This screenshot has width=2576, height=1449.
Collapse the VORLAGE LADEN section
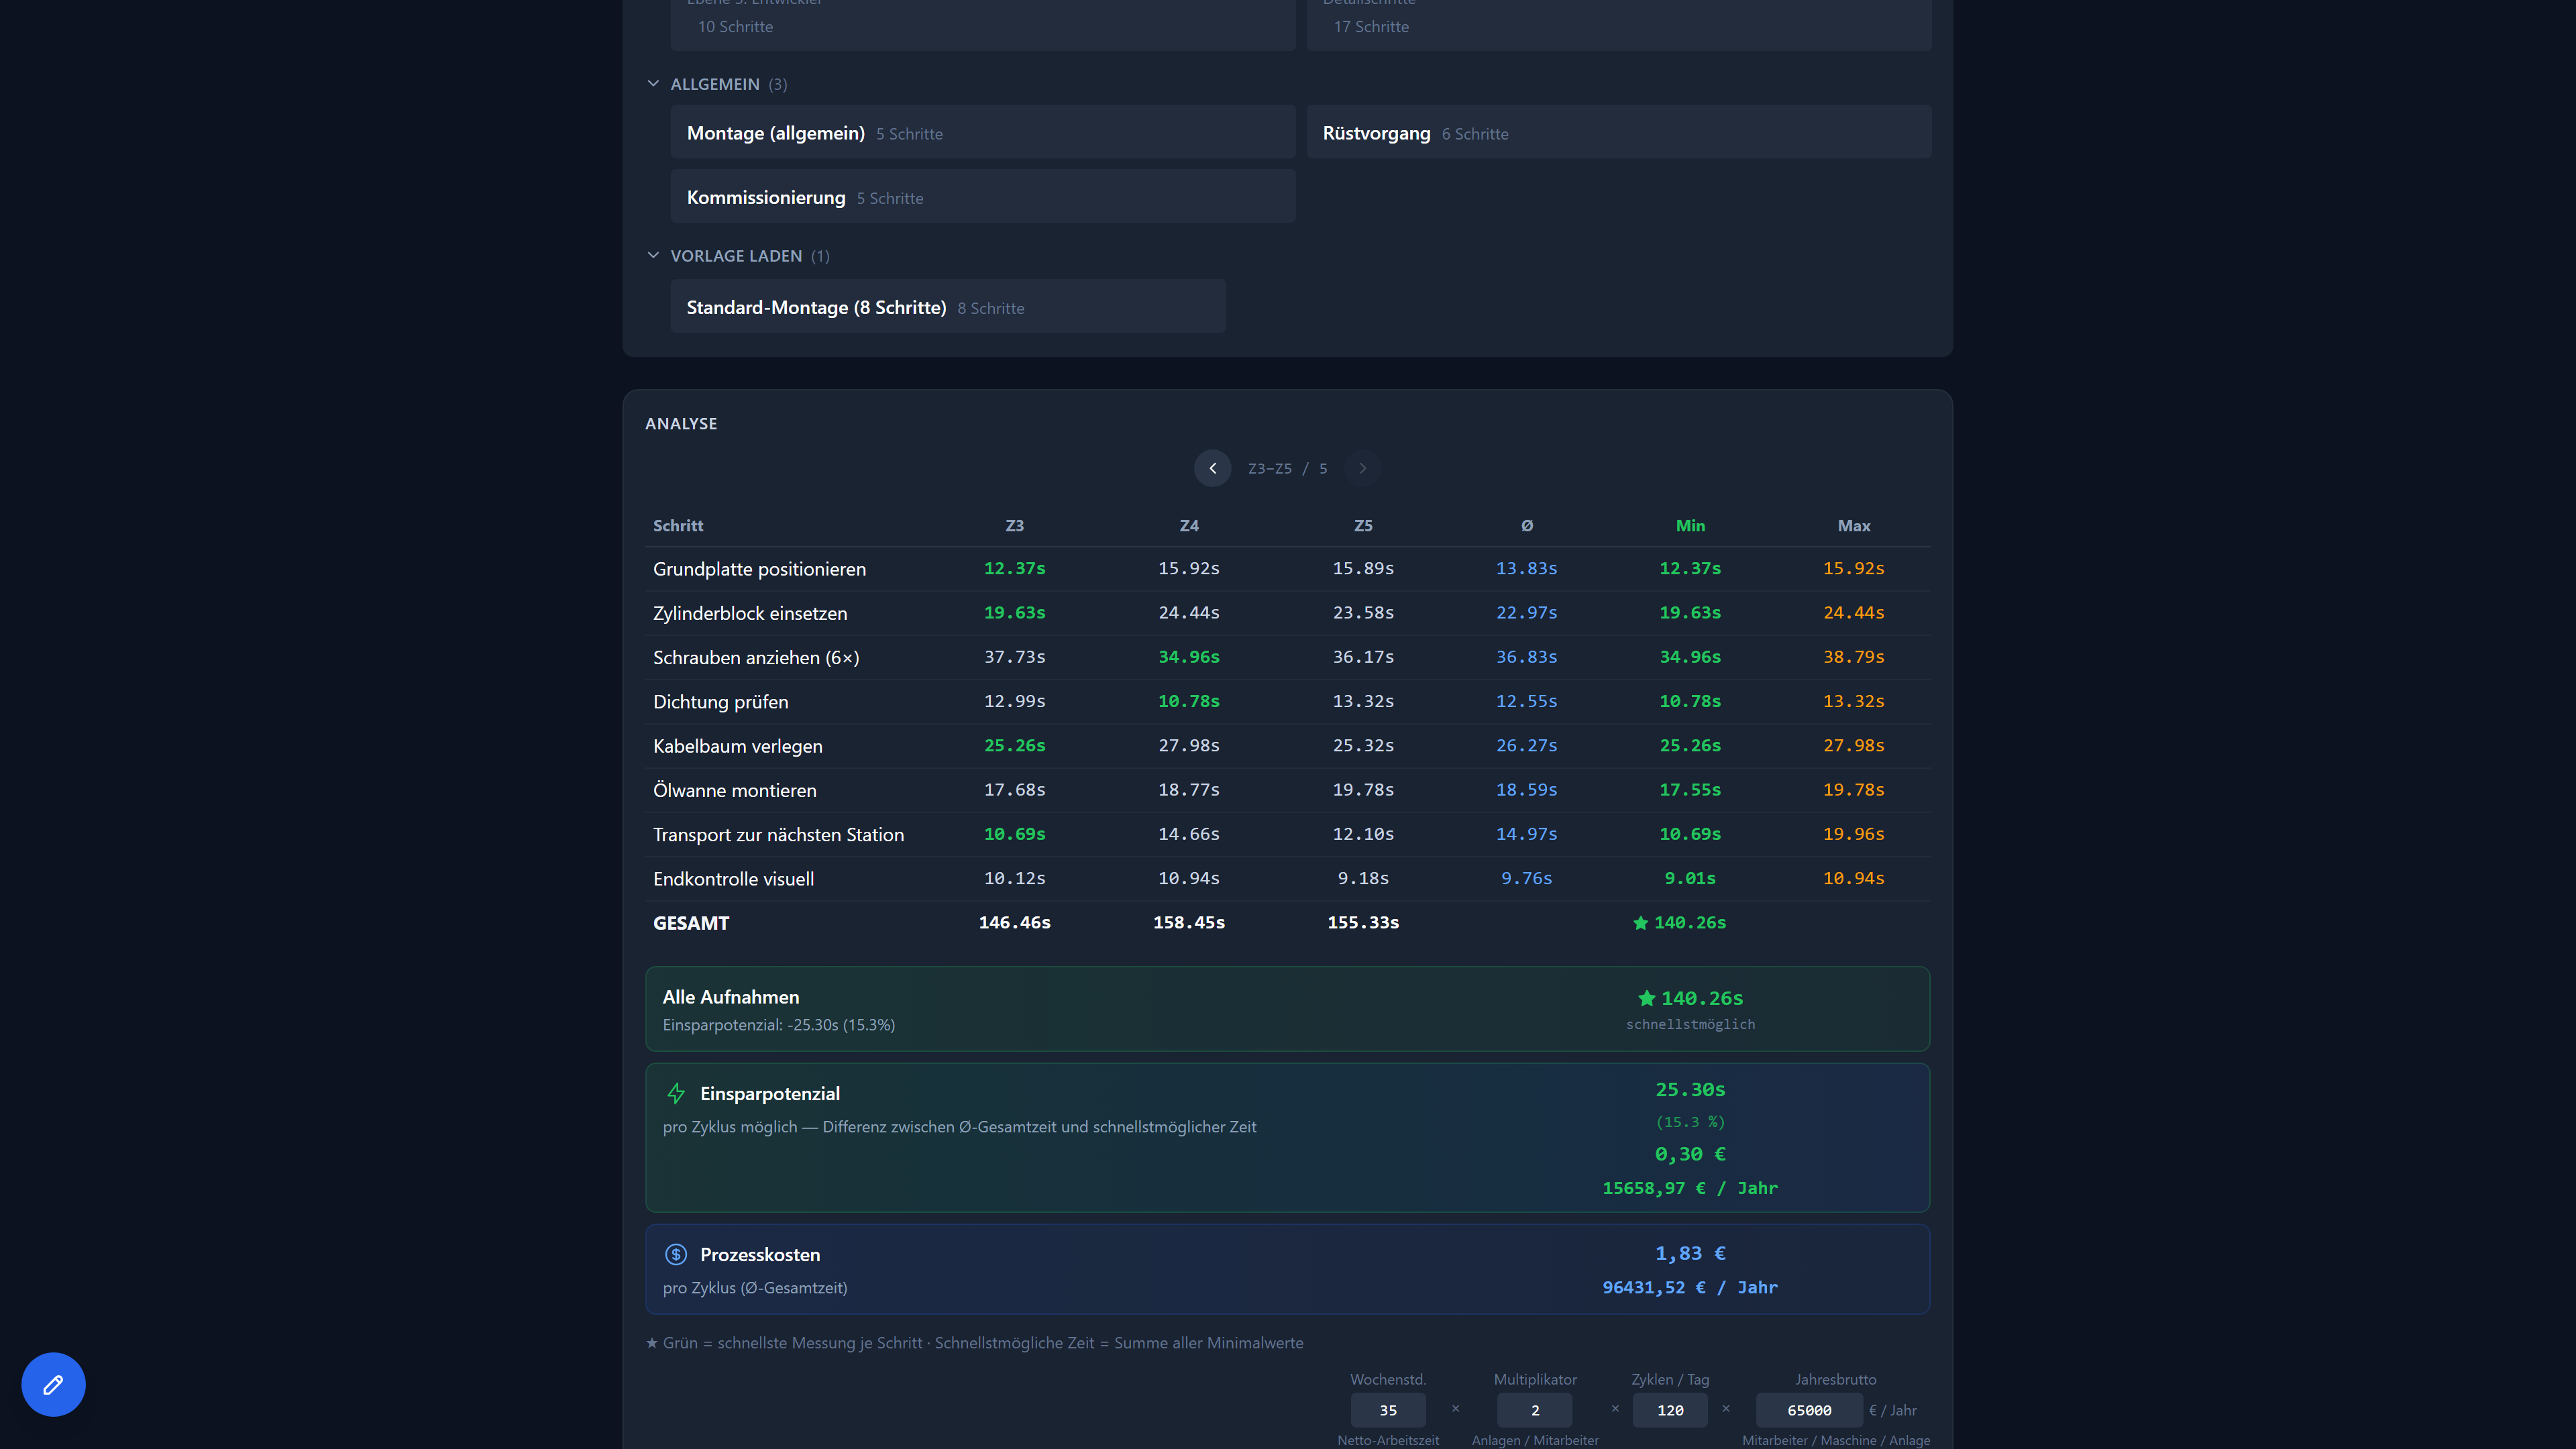[653, 256]
